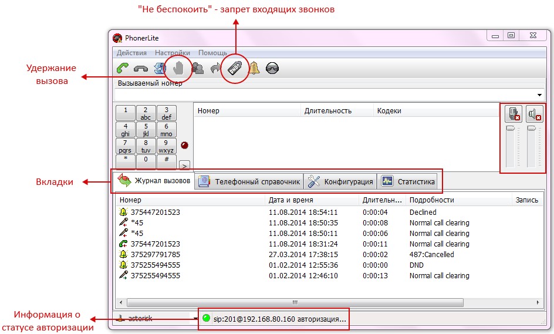Mute the microphone with the mic icon
This screenshot has width=554, height=334.
(514, 114)
